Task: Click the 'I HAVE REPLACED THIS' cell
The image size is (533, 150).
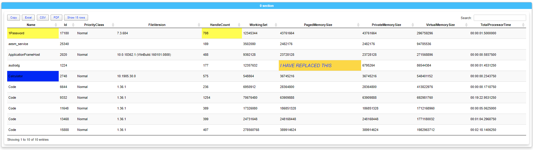Action: (x=320, y=66)
